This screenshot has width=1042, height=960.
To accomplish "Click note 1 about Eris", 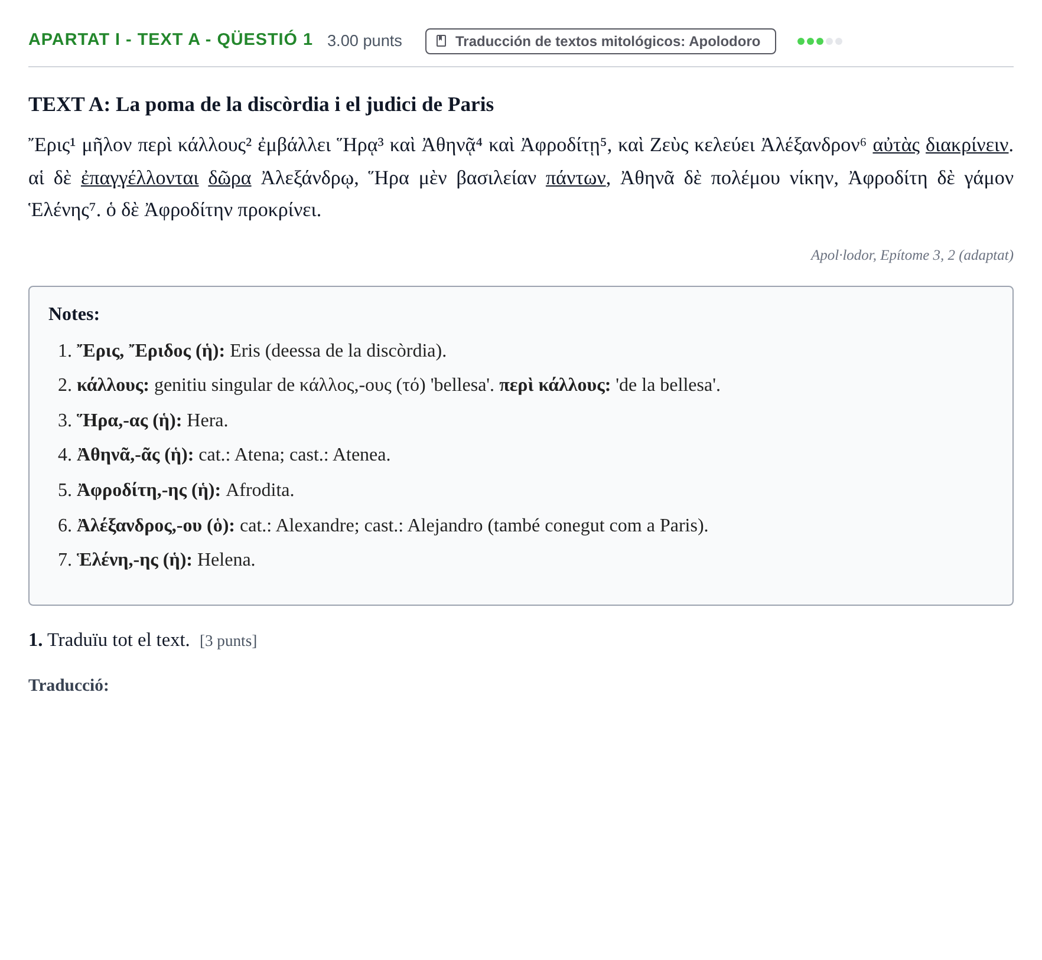I will (x=262, y=351).
